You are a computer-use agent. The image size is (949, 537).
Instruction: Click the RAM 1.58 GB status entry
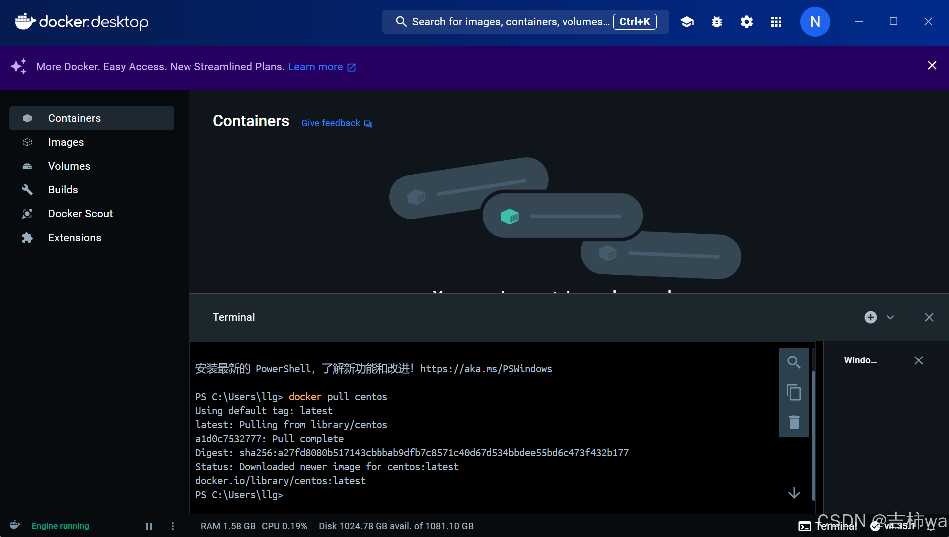pyautogui.click(x=228, y=526)
